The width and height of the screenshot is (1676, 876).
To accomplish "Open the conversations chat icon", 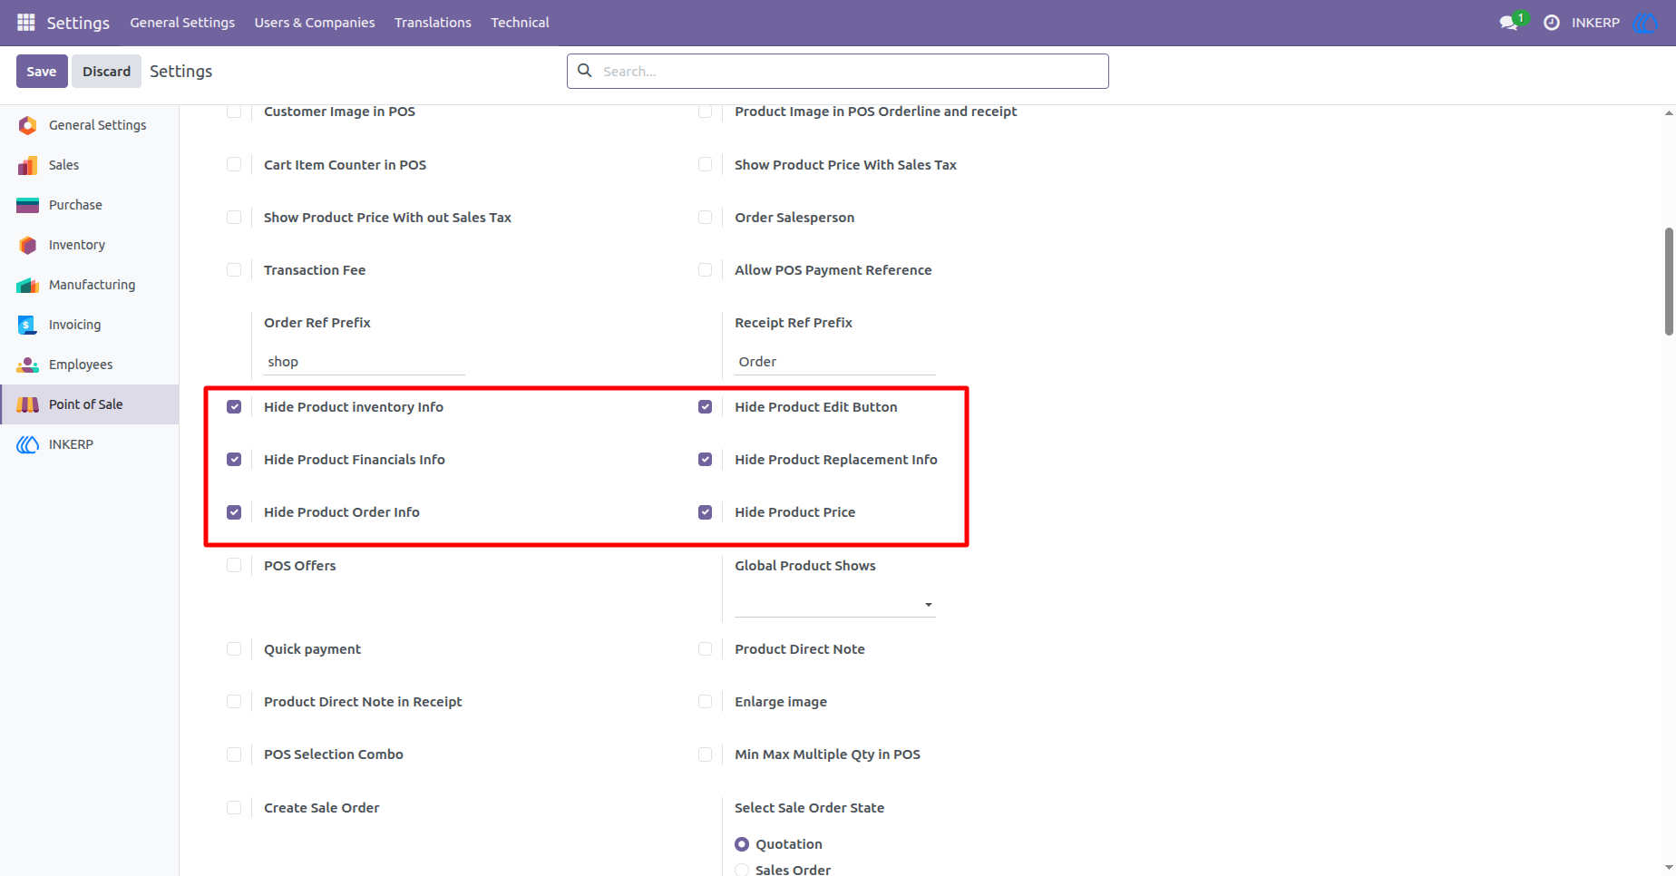I will tap(1509, 23).
